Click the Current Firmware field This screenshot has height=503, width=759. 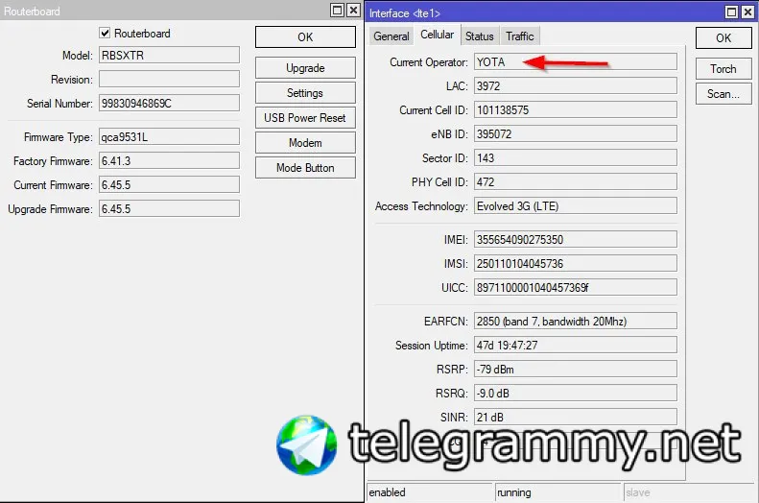pos(170,185)
